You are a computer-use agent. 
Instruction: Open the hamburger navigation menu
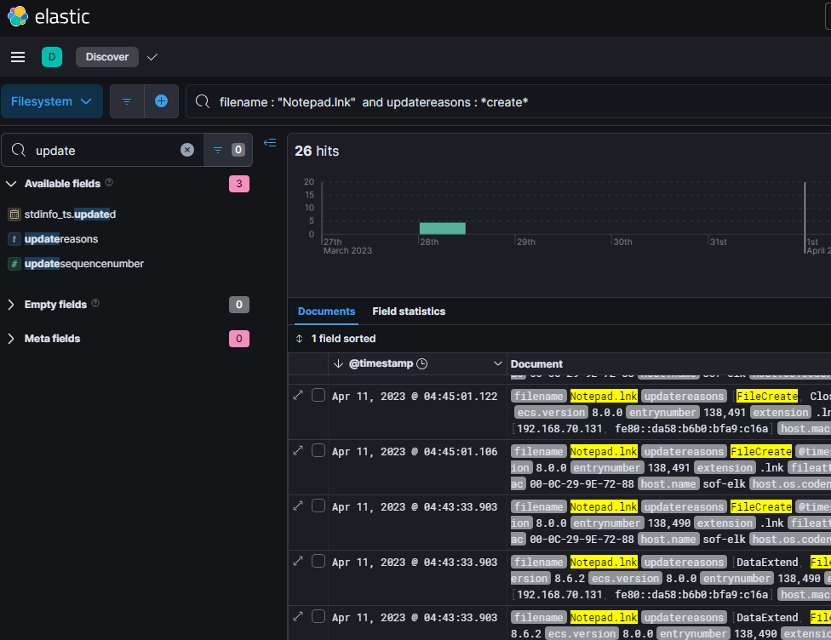coord(18,57)
